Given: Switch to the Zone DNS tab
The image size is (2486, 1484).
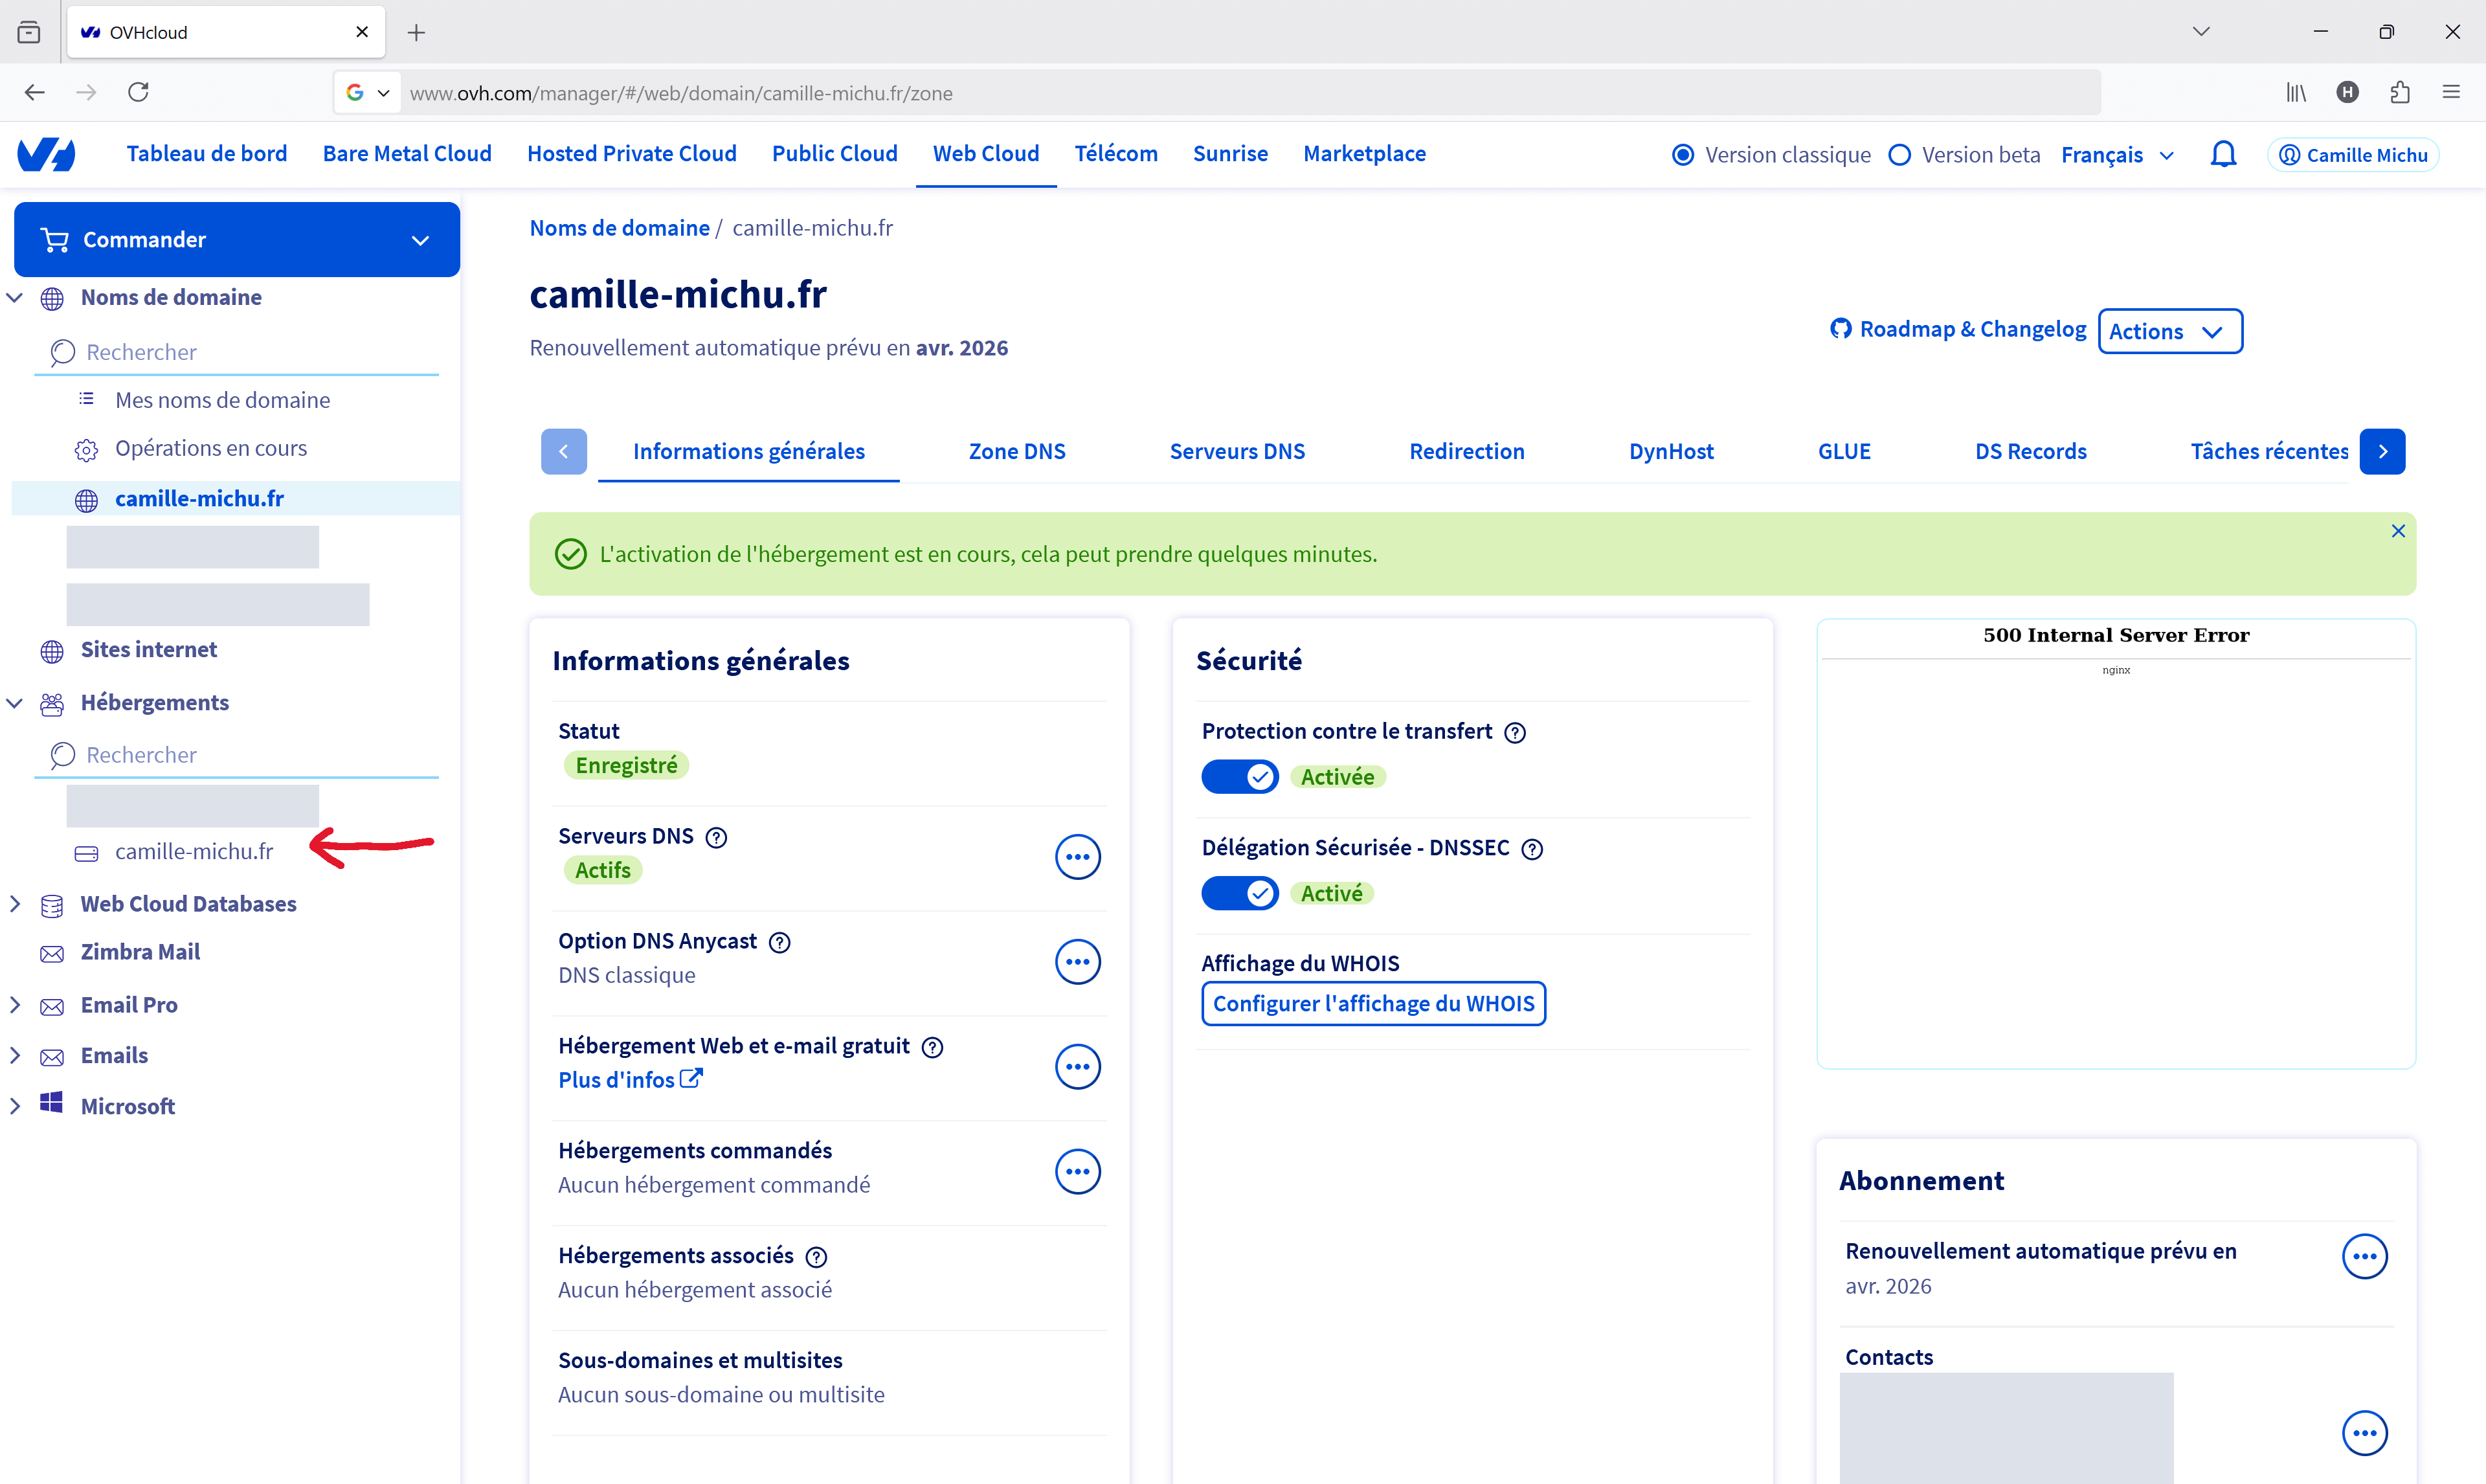Looking at the screenshot, I should (1016, 452).
